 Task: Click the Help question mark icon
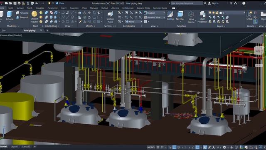tap(244, 3)
